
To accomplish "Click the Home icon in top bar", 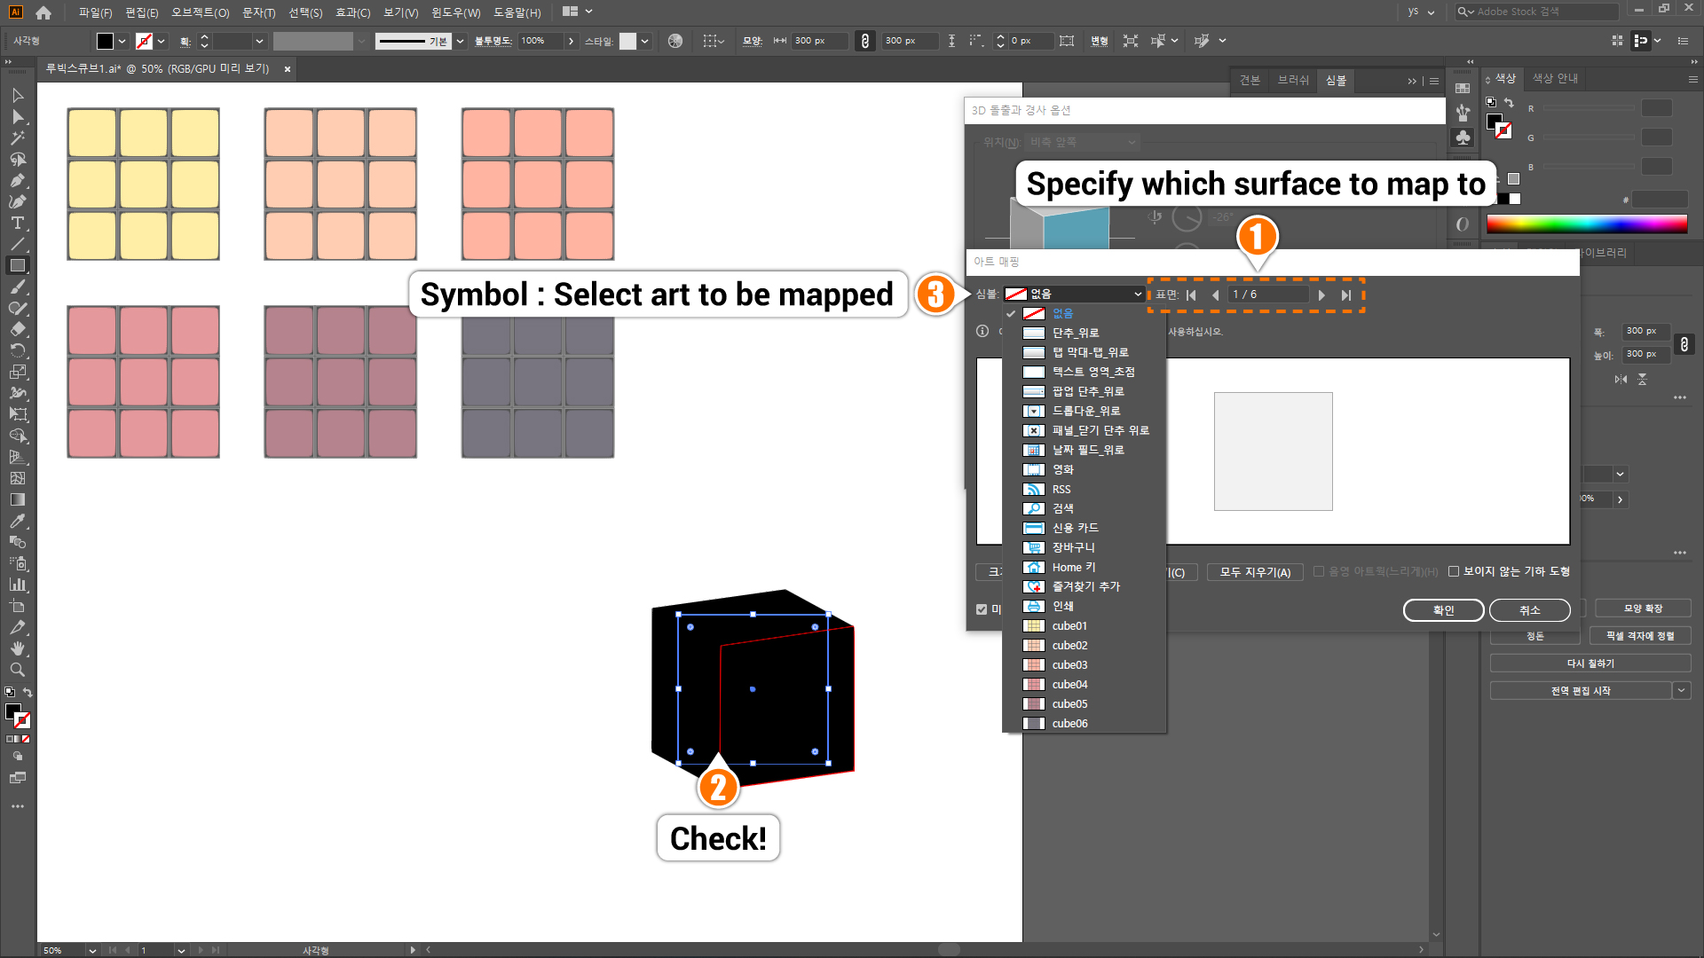I will 43,12.
